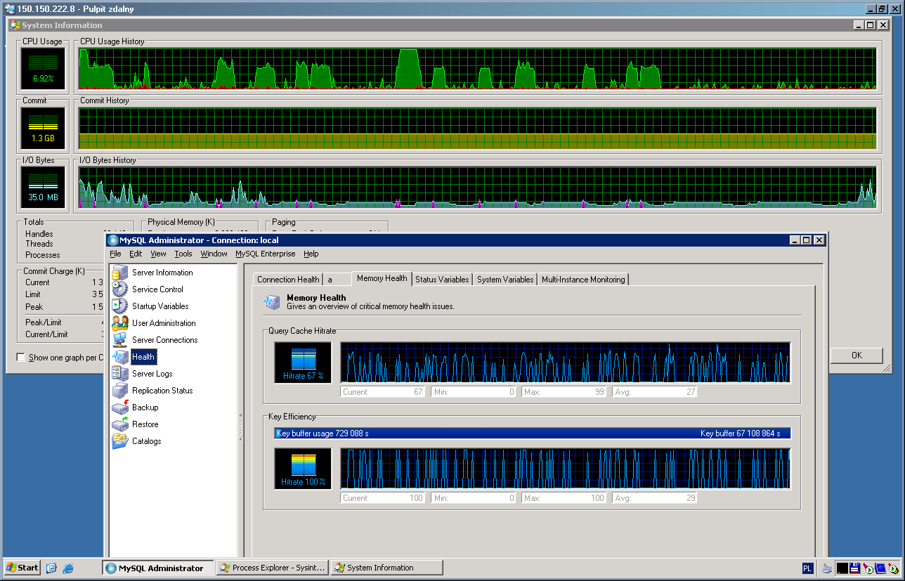
Task: Open the View menu
Action: pyautogui.click(x=158, y=254)
